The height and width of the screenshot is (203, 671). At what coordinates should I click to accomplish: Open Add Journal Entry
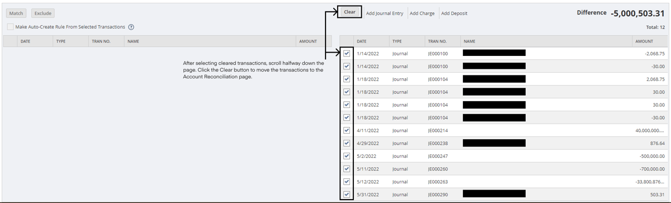[384, 13]
